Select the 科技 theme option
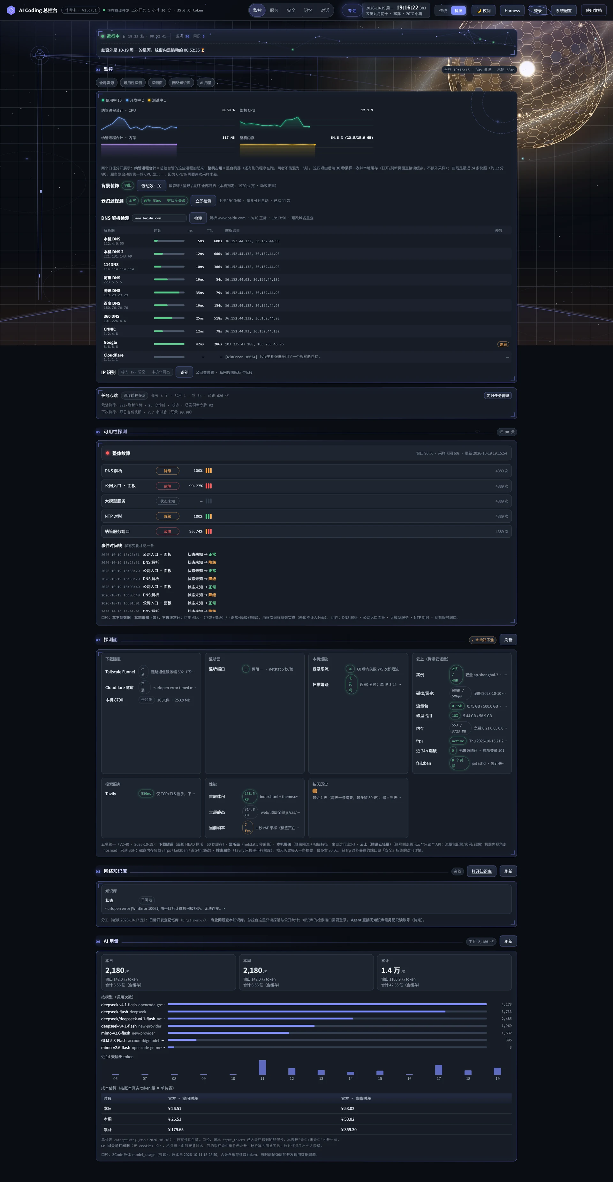This screenshot has width=613, height=1182. tap(458, 11)
